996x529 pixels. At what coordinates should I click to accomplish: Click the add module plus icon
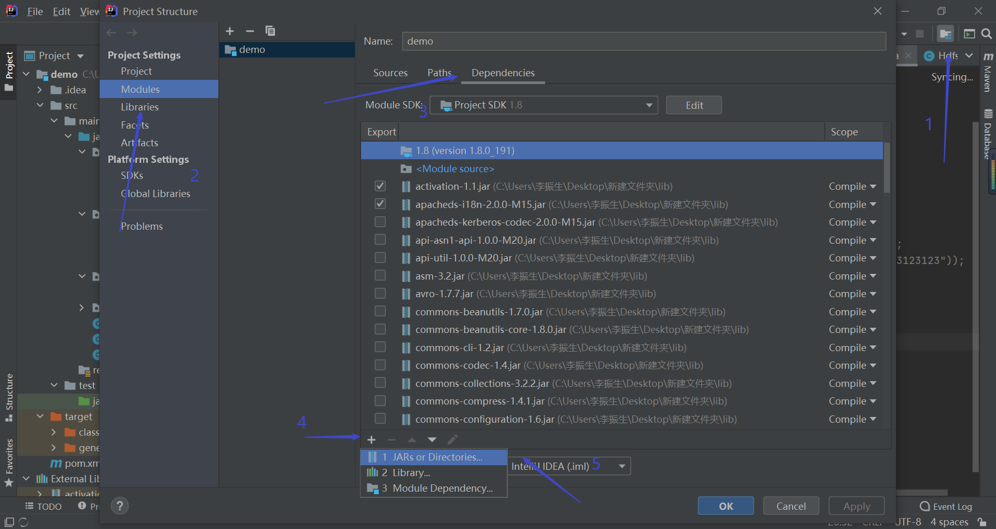230,31
